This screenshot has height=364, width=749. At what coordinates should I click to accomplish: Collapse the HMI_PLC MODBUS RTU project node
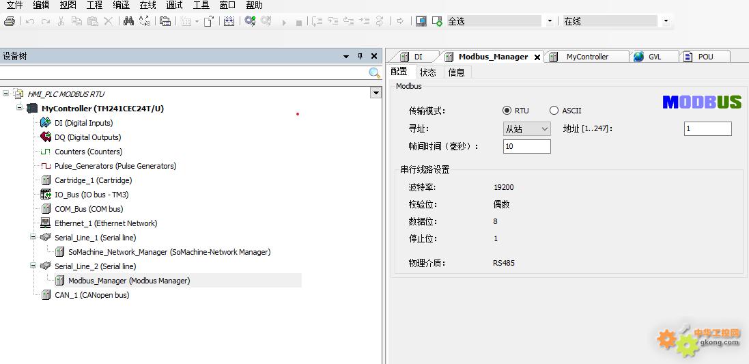pyautogui.click(x=5, y=93)
